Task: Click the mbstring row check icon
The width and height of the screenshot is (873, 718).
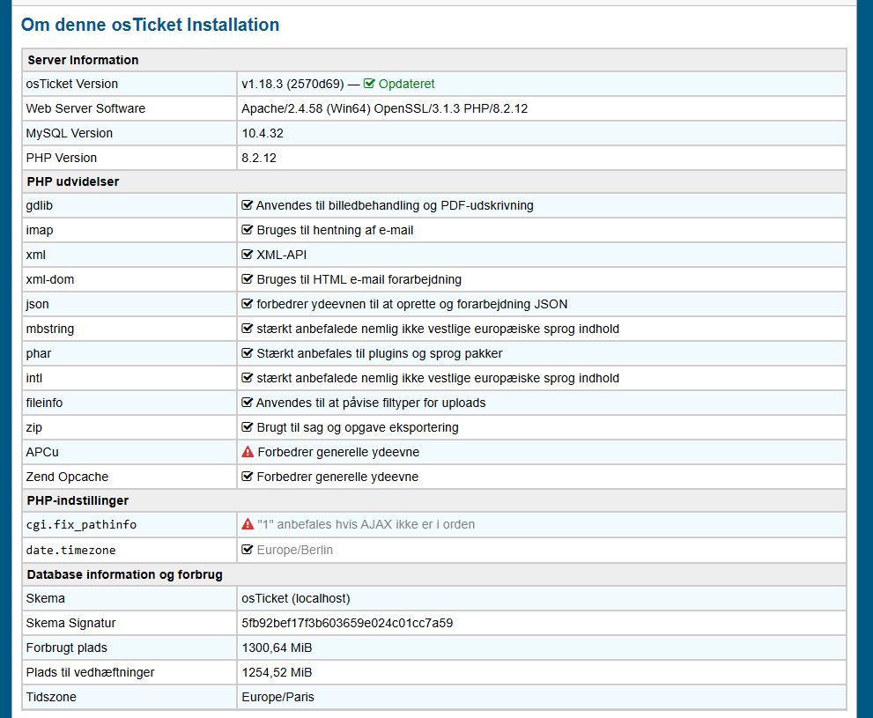Action: (x=248, y=329)
